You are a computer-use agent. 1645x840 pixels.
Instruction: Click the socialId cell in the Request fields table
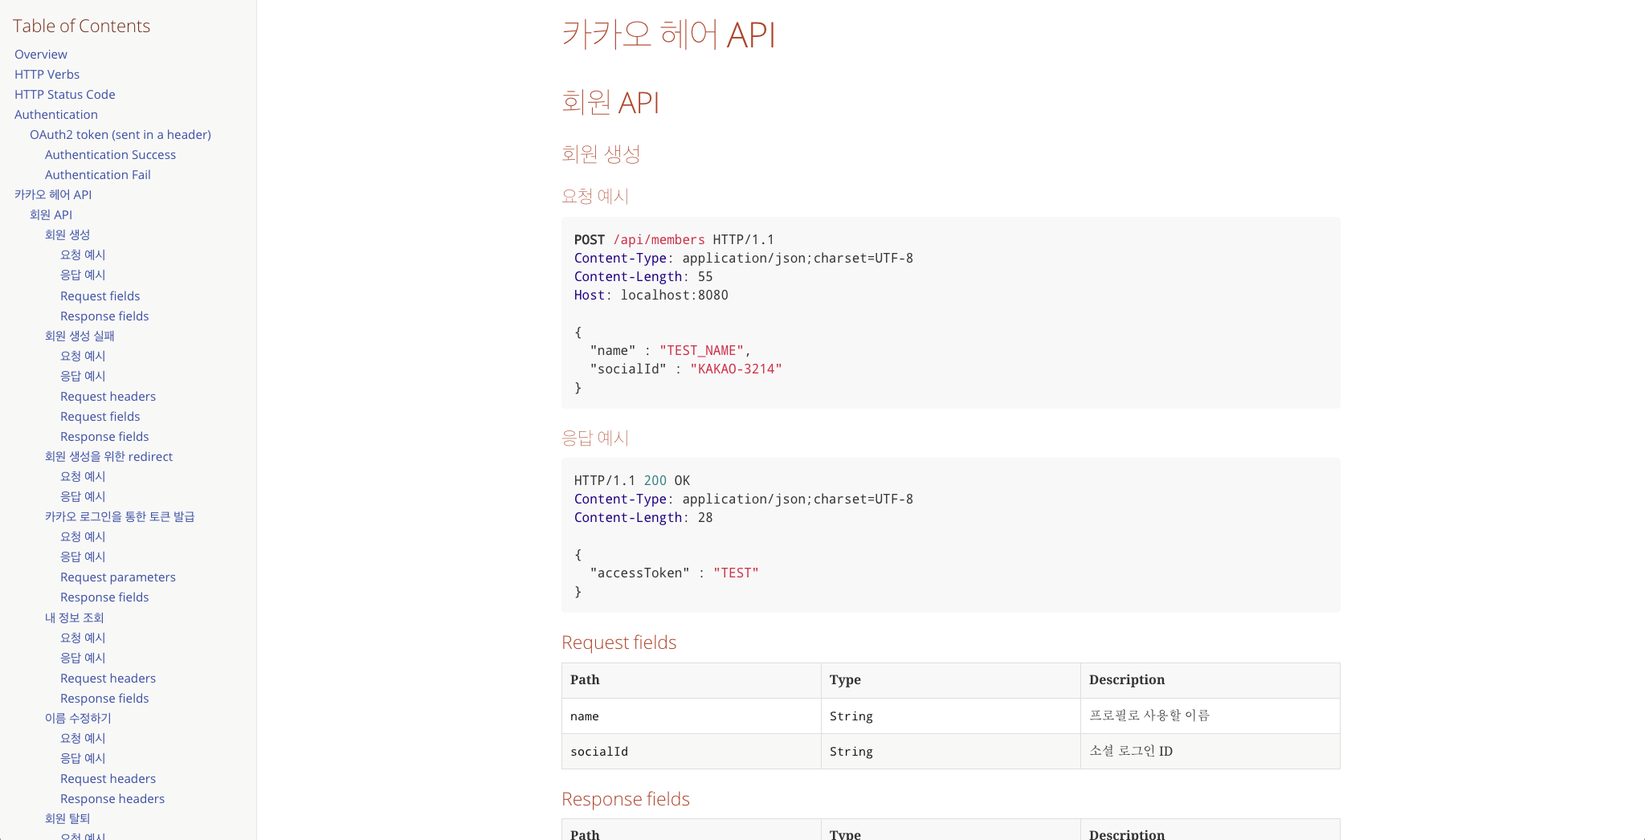[x=692, y=751]
